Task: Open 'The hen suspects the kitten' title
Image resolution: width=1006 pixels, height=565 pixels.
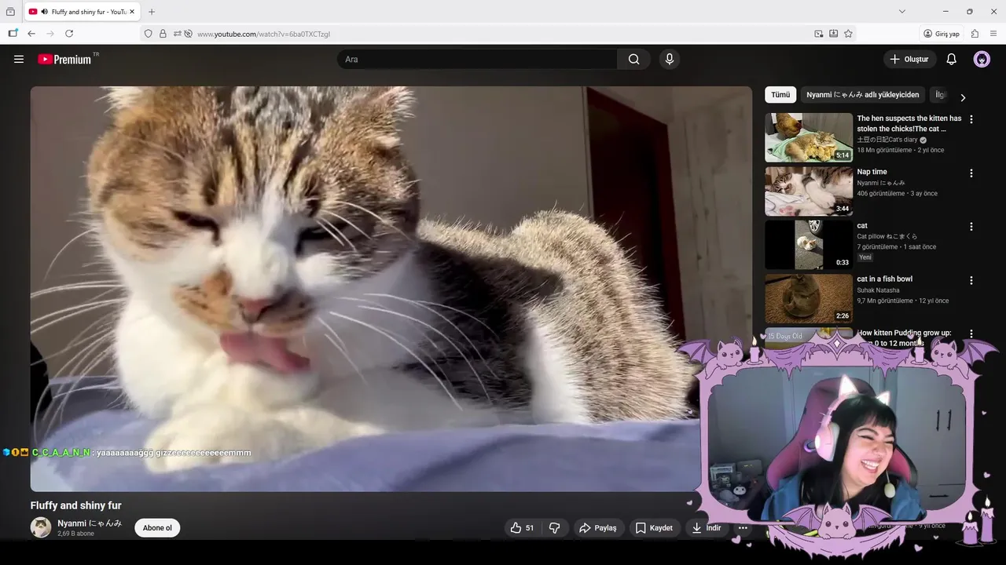Action: tap(909, 123)
